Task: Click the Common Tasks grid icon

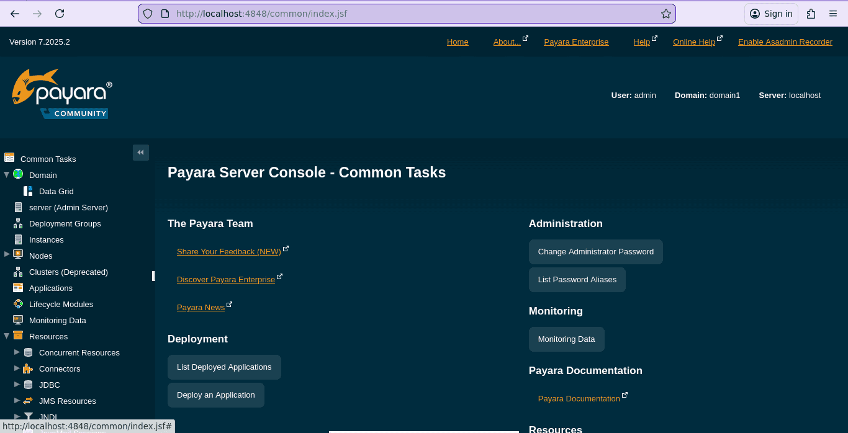Action: (x=9, y=158)
